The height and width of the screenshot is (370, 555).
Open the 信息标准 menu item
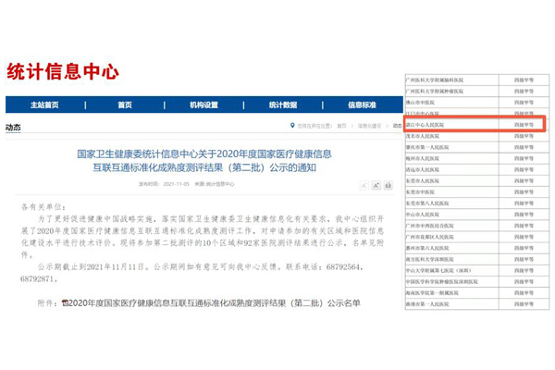click(x=362, y=105)
